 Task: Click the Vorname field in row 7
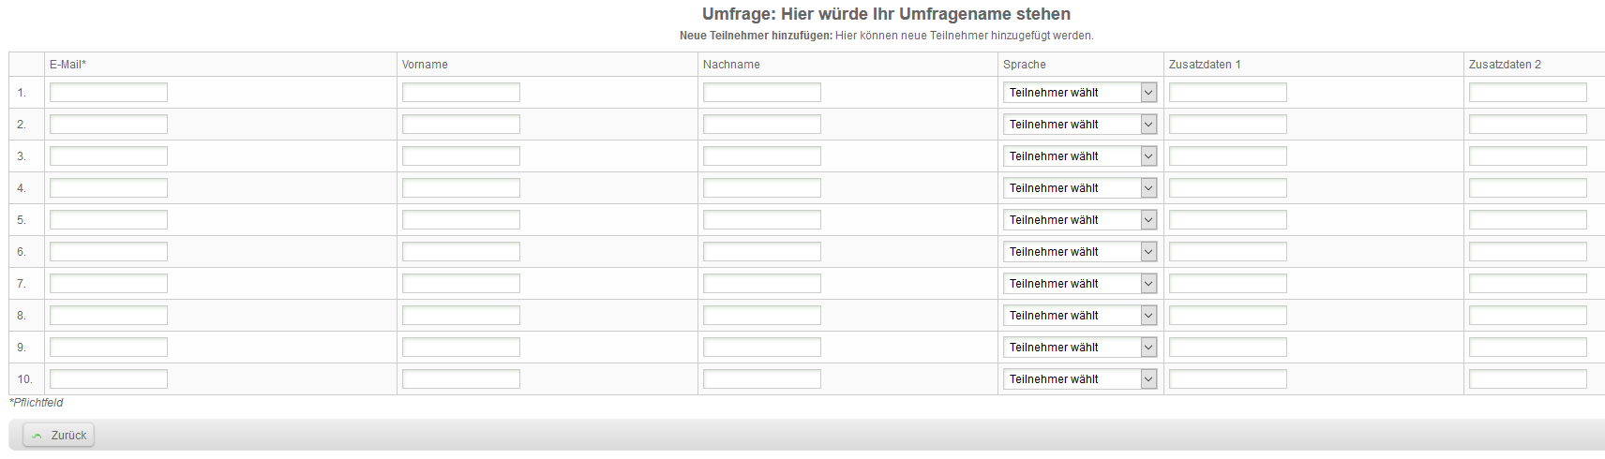[461, 284]
